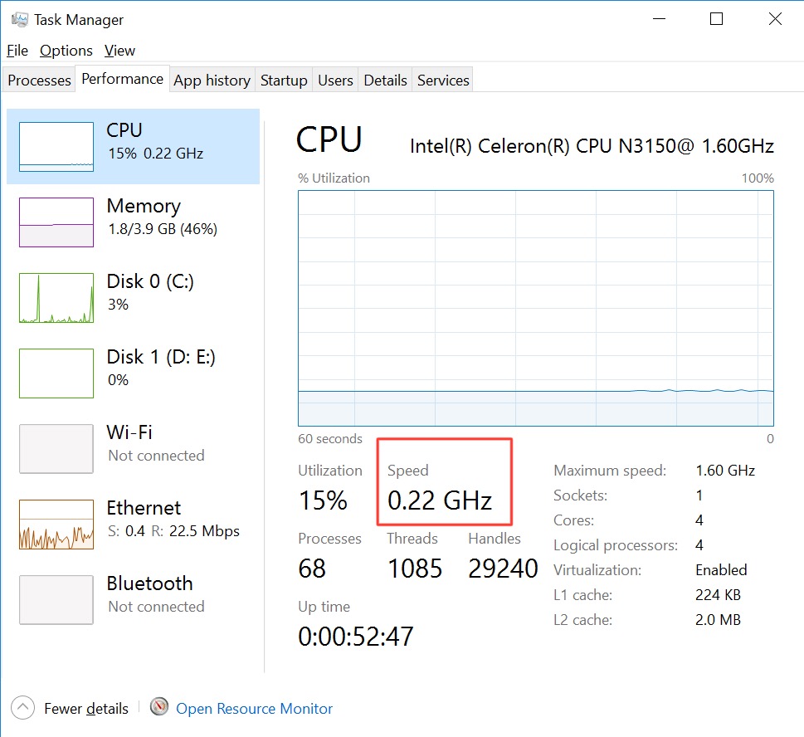Open the Disk 1 (D: E:) performance graph
The image size is (804, 737).
(56, 373)
